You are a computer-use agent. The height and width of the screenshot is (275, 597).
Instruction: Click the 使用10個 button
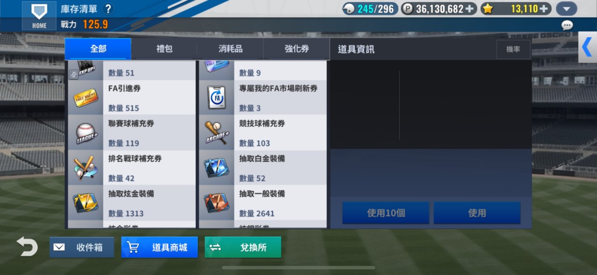[386, 213]
